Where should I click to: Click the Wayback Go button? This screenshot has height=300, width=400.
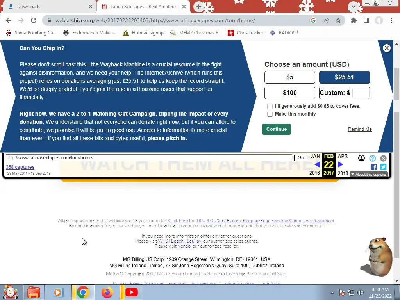tap(300, 158)
